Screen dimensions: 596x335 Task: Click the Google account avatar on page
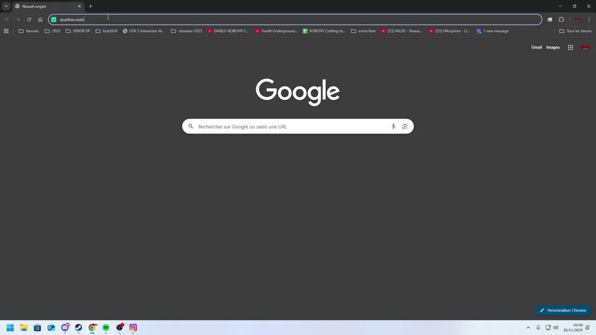(585, 47)
